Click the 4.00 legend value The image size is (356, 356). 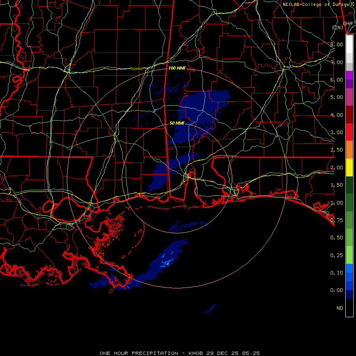[x=337, y=115]
